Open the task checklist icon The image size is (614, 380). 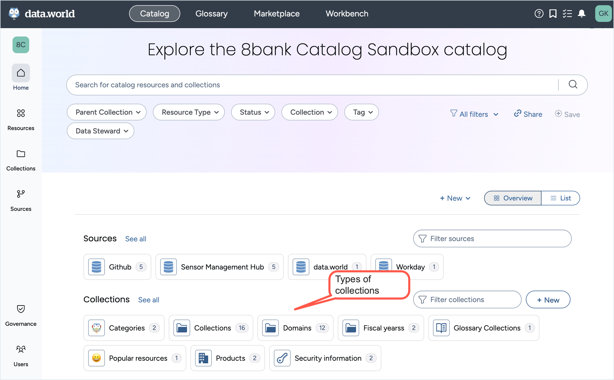(567, 14)
